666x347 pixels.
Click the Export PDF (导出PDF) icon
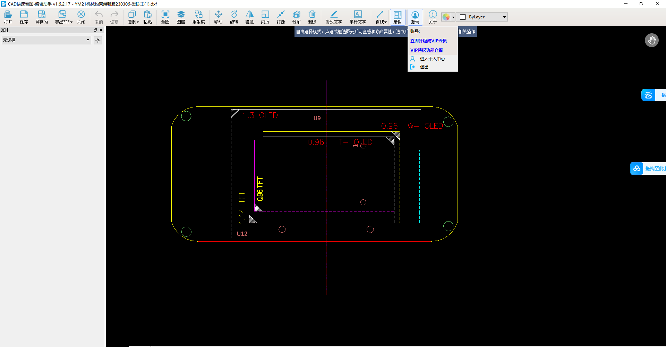coord(62,17)
